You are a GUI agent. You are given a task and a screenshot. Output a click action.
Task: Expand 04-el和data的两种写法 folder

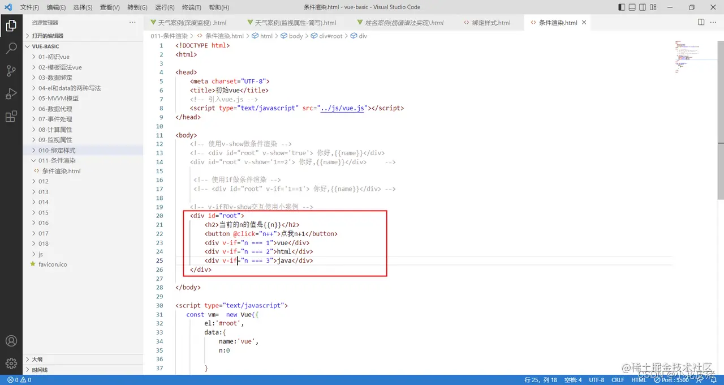[x=83, y=88]
